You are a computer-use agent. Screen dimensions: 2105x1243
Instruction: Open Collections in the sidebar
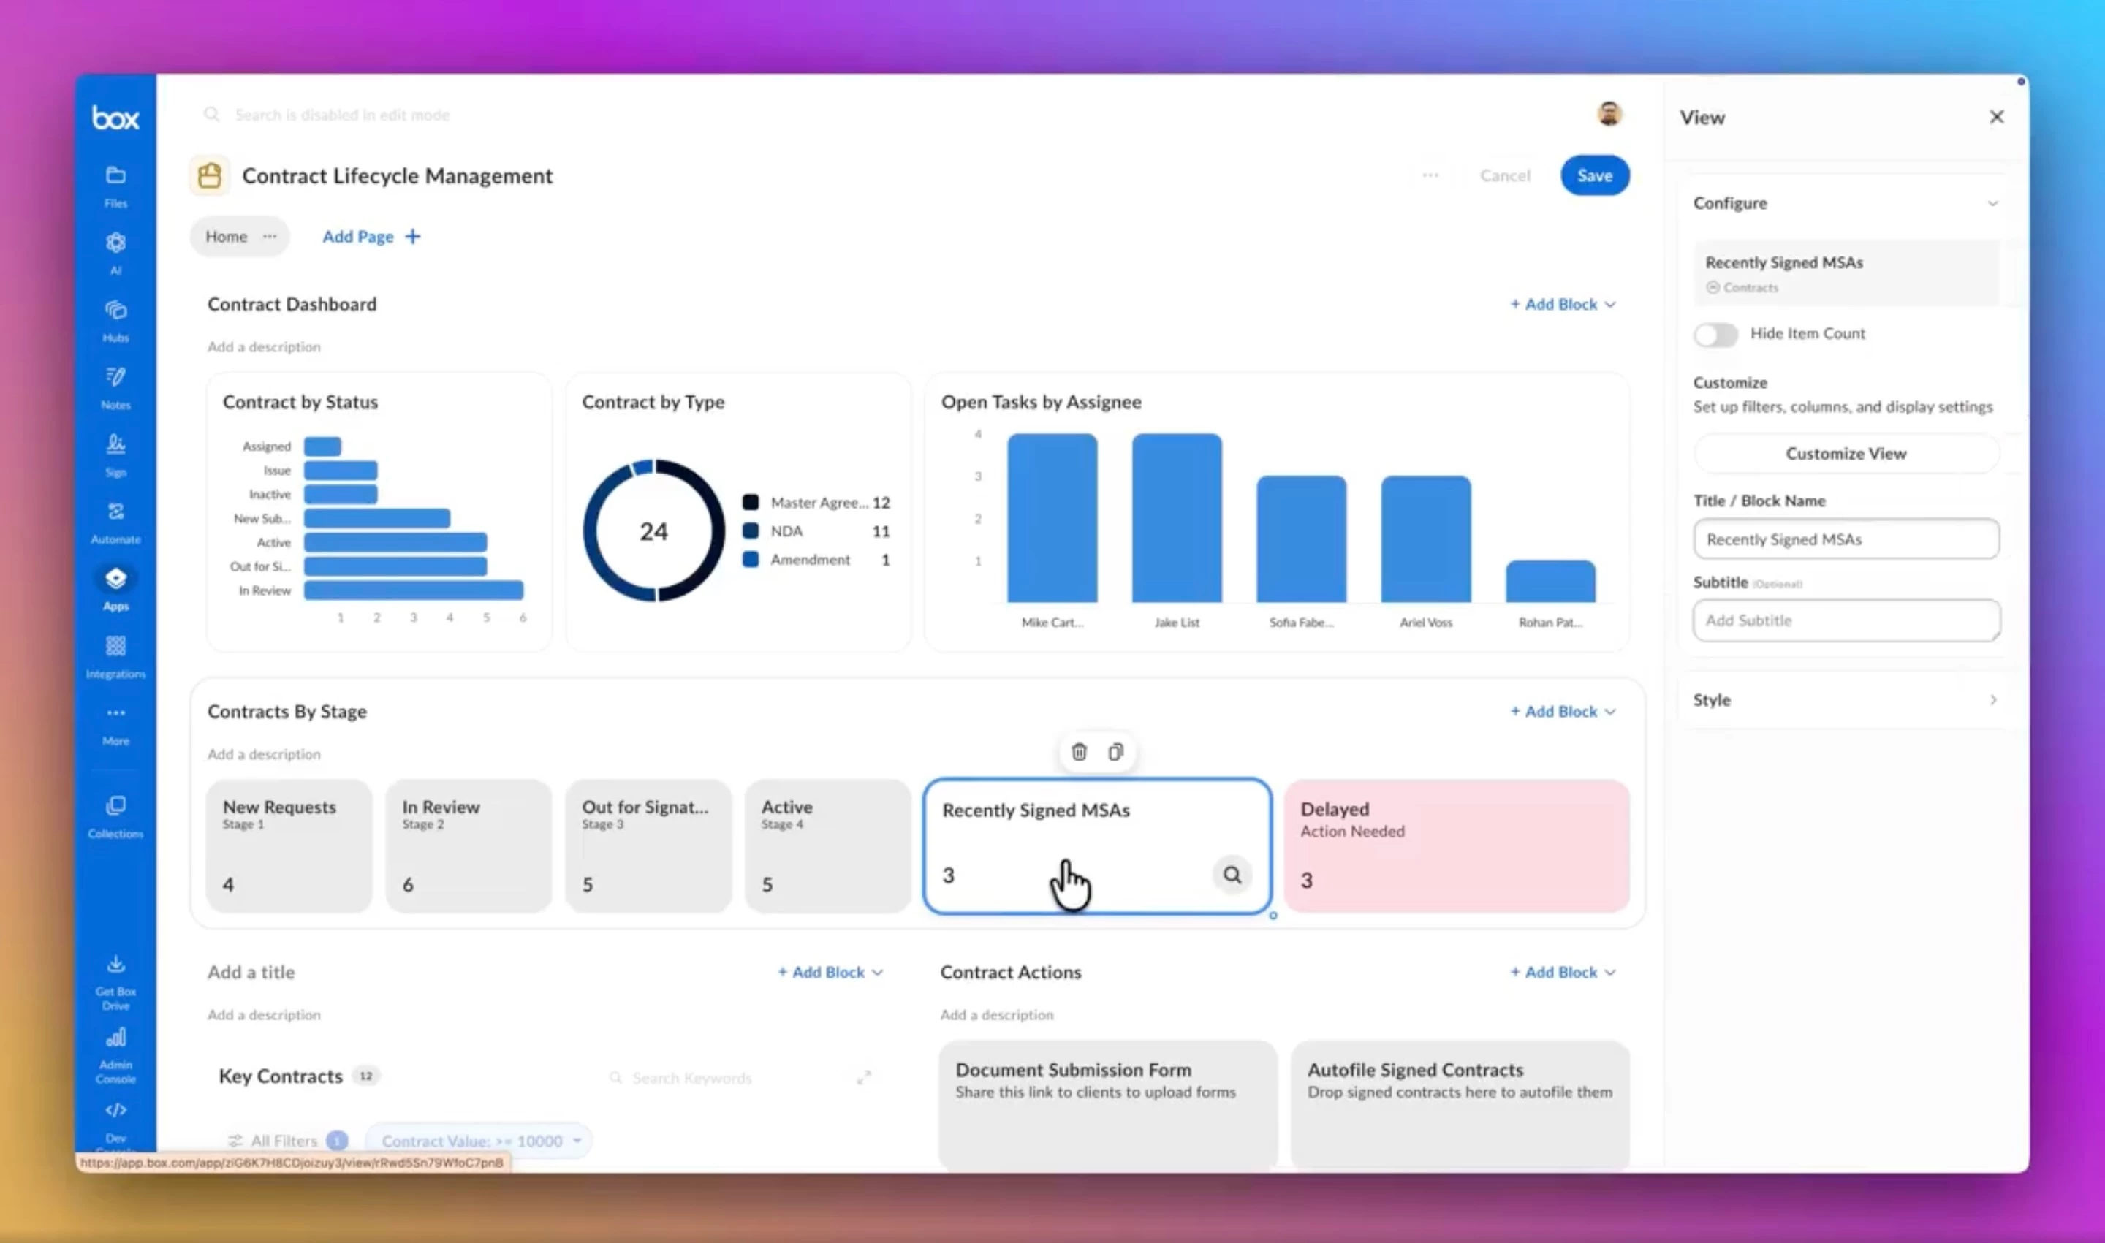click(115, 816)
